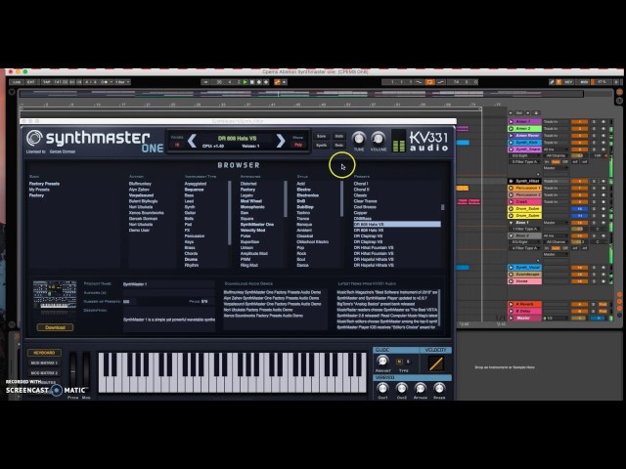Collapse the Bass 1 track
626x469 pixels.
click(x=511, y=223)
